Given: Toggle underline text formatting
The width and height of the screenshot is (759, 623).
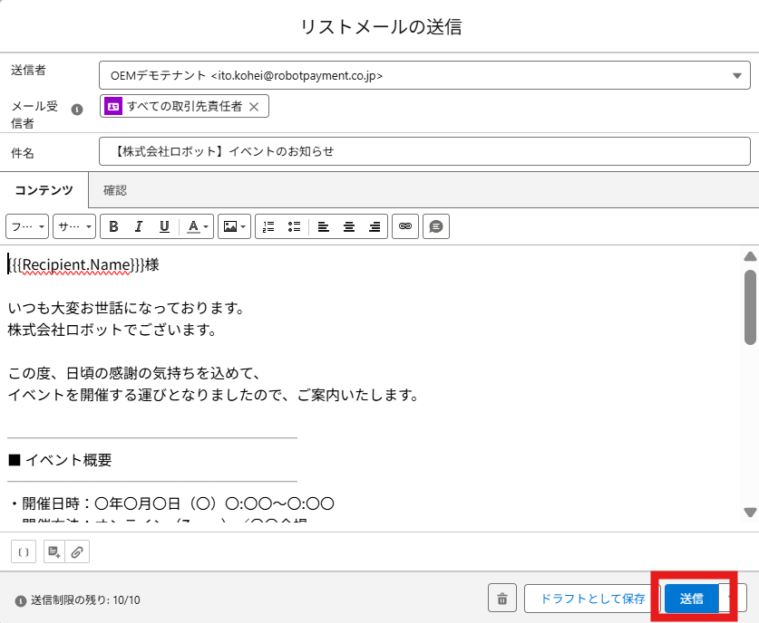Looking at the screenshot, I should coord(164,226).
